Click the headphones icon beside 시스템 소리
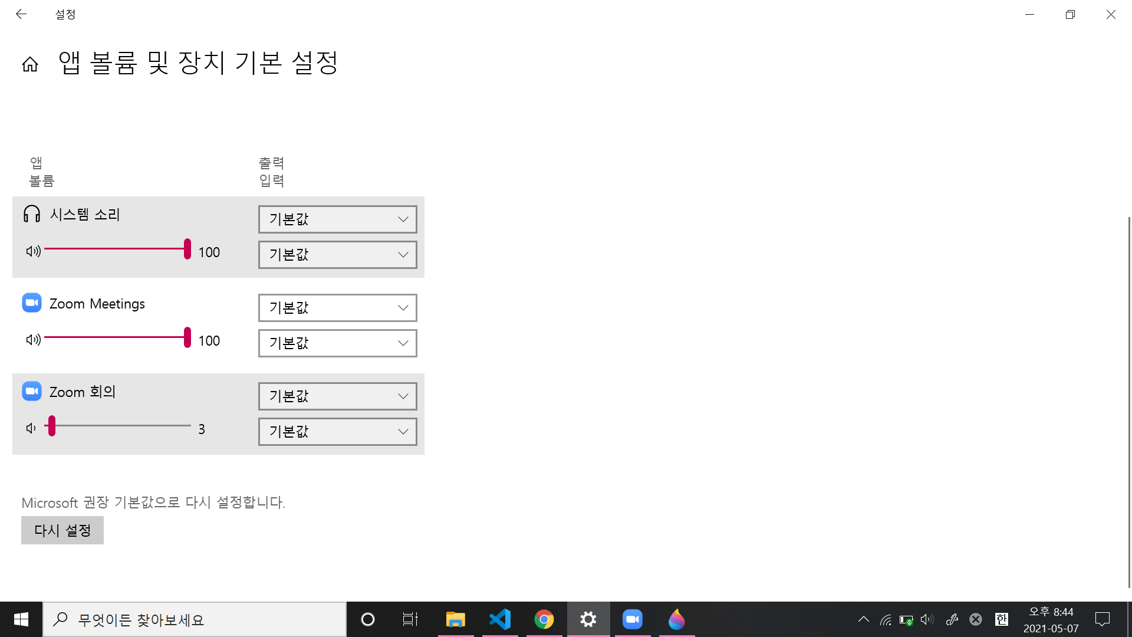 tap(32, 214)
